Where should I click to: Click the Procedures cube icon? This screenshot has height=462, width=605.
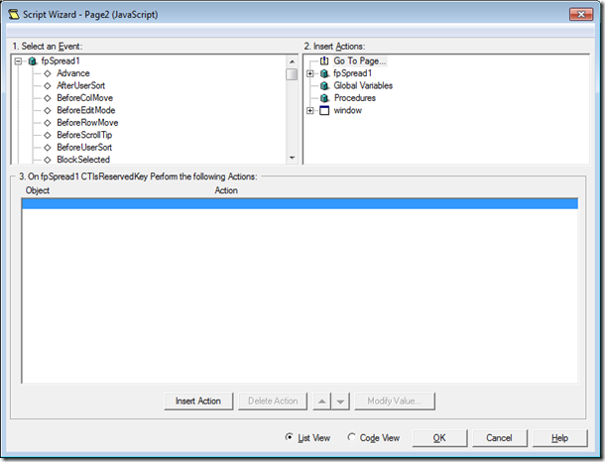click(324, 98)
